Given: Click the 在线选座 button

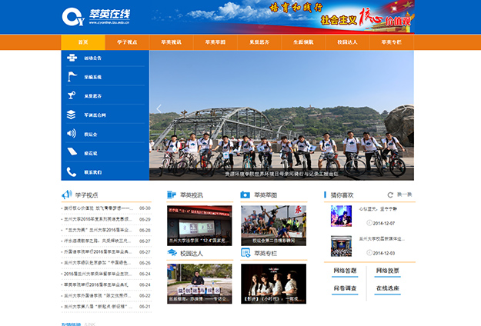Looking at the screenshot, I should 387,288.
